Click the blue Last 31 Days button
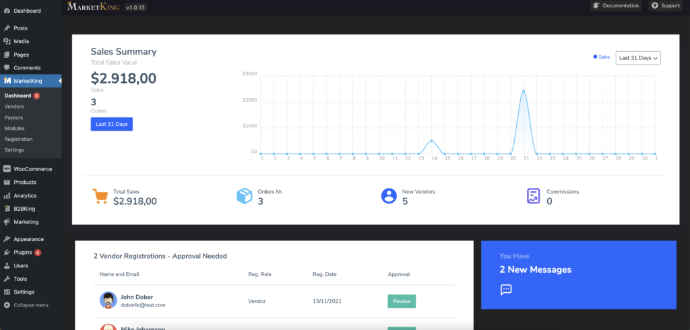690x330 pixels. pos(112,124)
